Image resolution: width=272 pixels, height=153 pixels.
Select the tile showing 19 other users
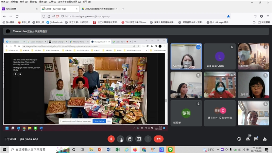point(220,113)
